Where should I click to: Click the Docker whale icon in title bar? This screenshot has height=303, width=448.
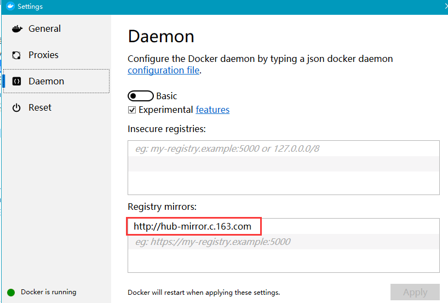click(x=9, y=7)
